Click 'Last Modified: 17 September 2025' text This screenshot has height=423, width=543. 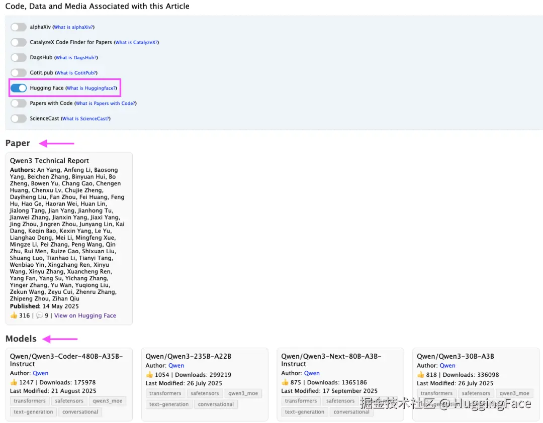(329, 391)
